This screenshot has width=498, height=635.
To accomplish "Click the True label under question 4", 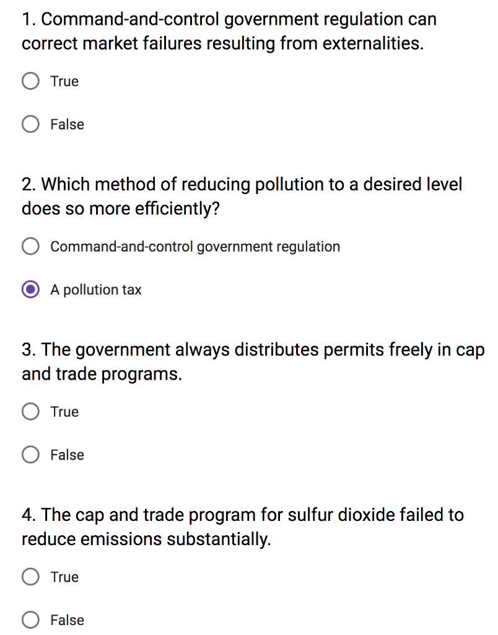I will (x=64, y=577).
